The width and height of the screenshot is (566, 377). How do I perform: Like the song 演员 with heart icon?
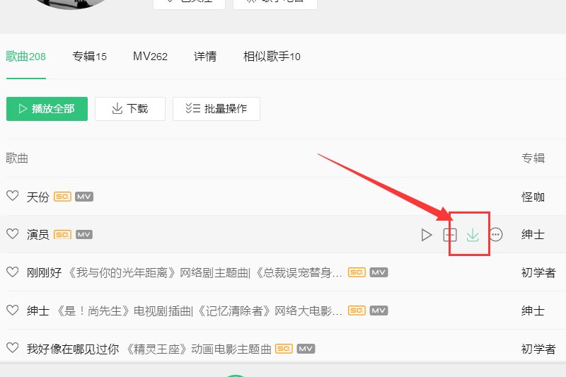click(x=13, y=234)
